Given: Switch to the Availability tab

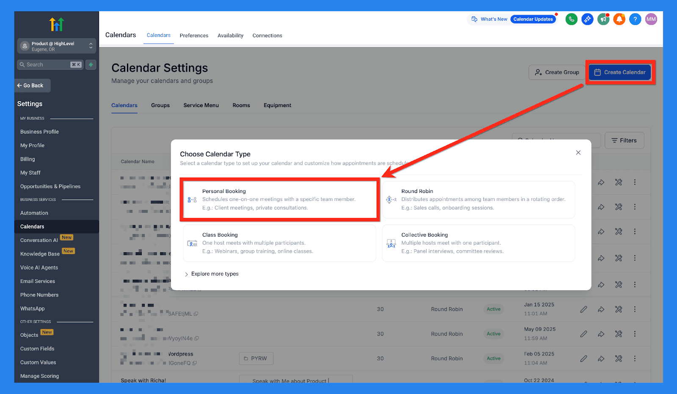Looking at the screenshot, I should (x=231, y=36).
